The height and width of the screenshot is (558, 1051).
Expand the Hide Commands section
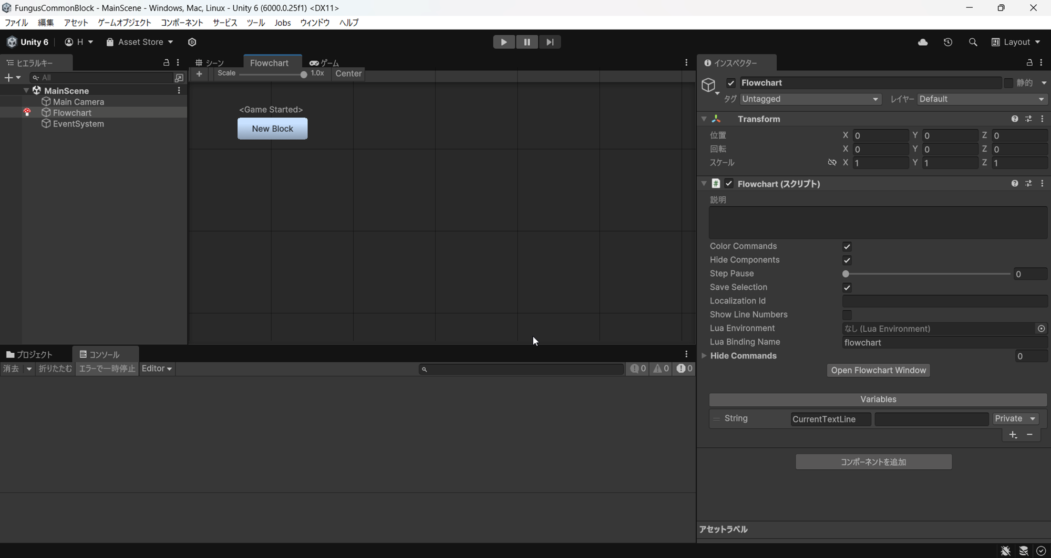705,355
